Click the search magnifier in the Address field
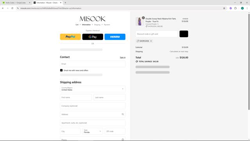 pos(123,114)
